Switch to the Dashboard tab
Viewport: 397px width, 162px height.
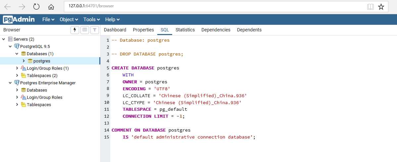(115, 30)
